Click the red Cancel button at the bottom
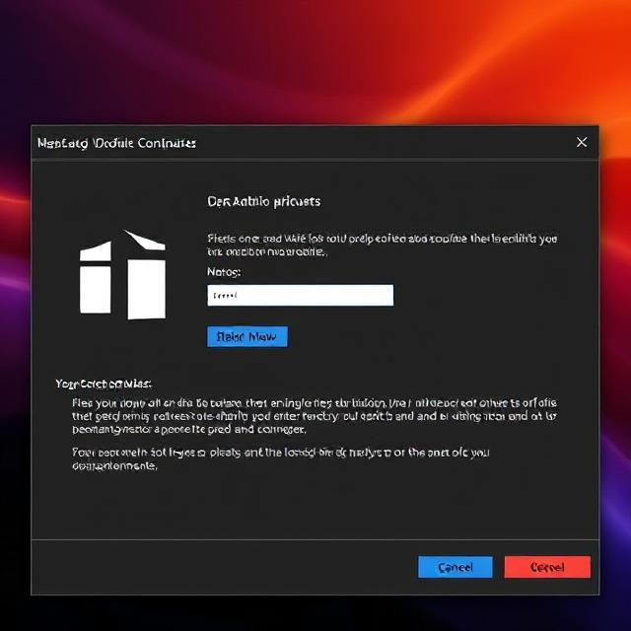 (x=547, y=567)
